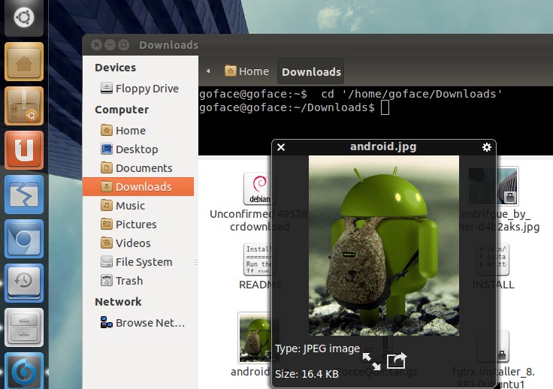Click the embedded terminal prompt area
The height and width of the screenshot is (389, 553).
click(x=376, y=120)
